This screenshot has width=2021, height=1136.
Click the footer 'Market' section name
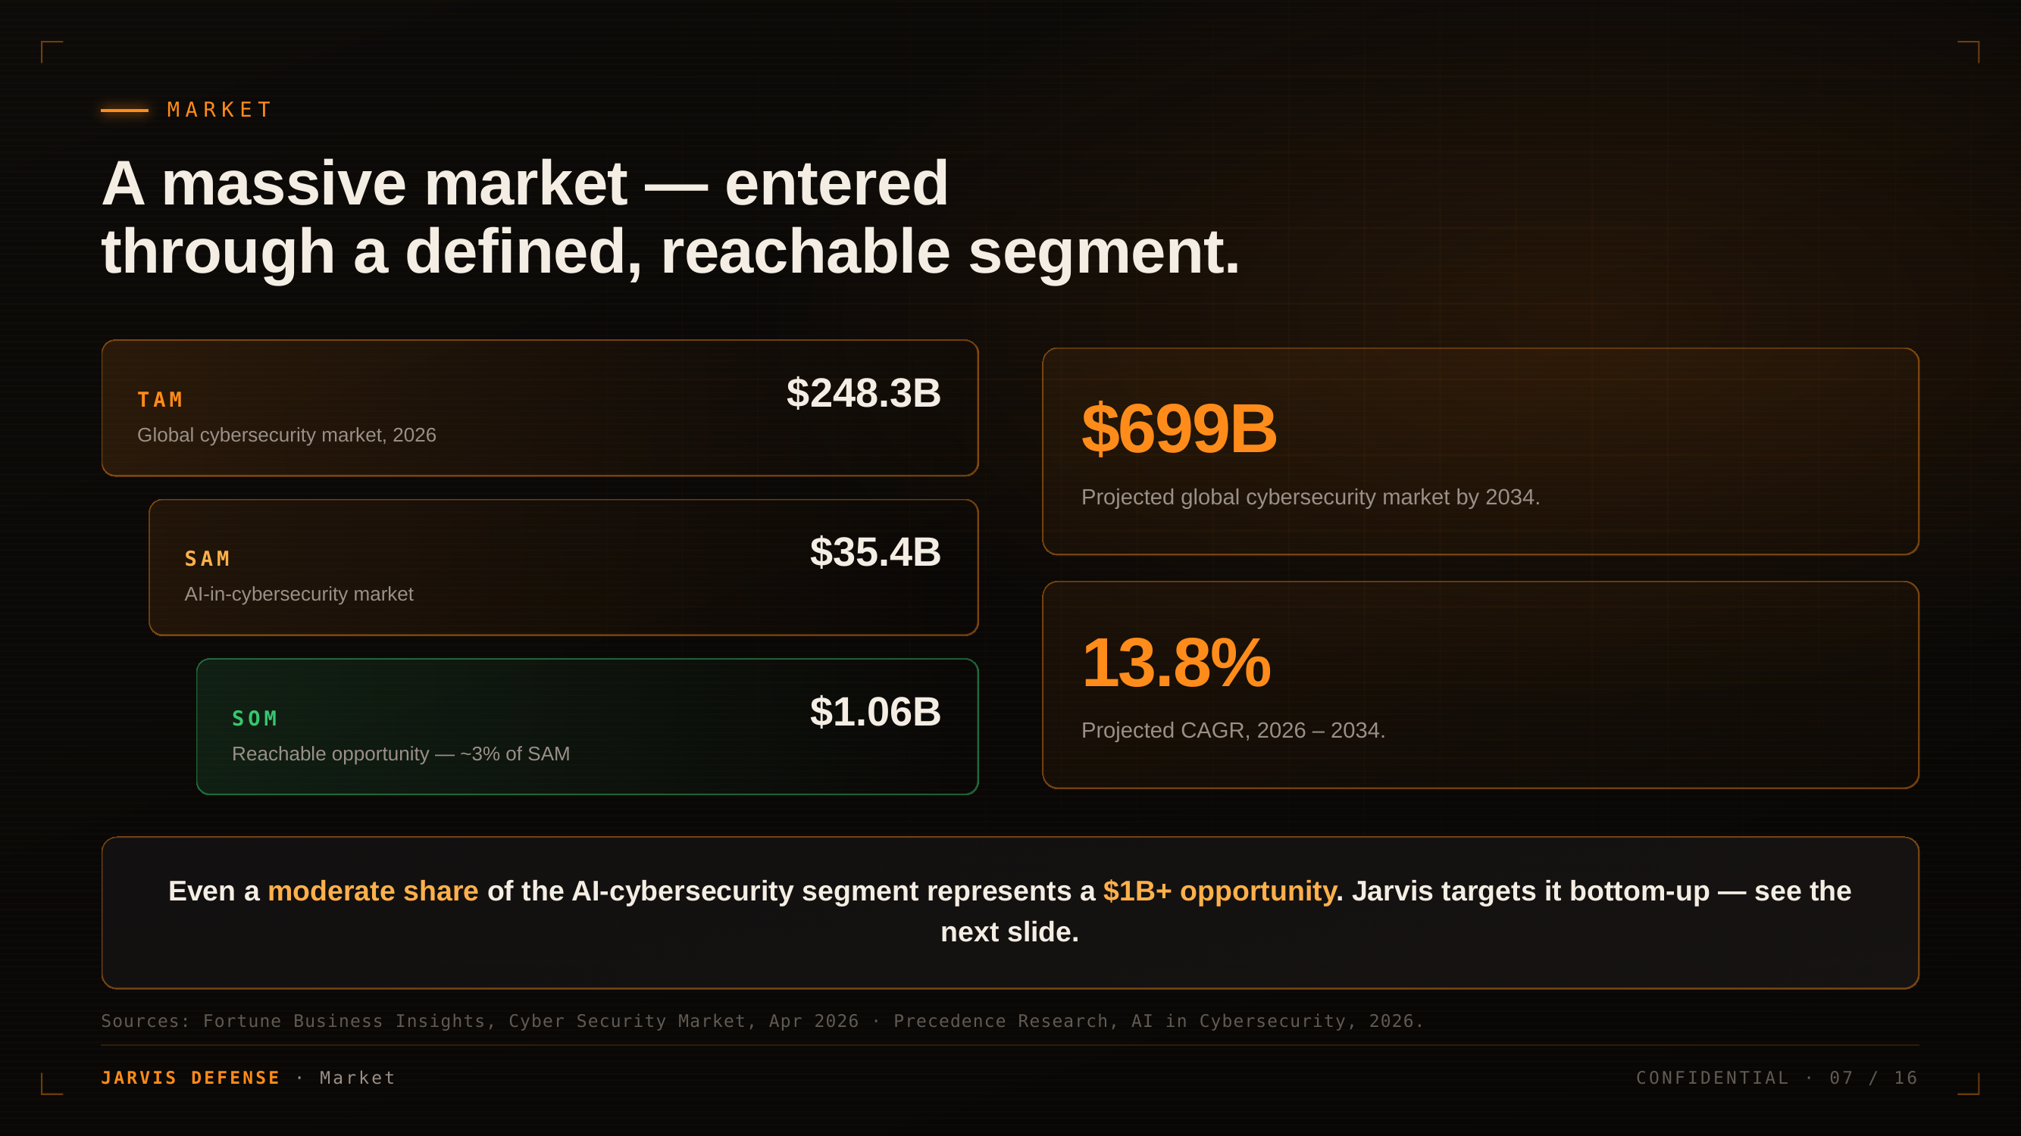tap(357, 1078)
